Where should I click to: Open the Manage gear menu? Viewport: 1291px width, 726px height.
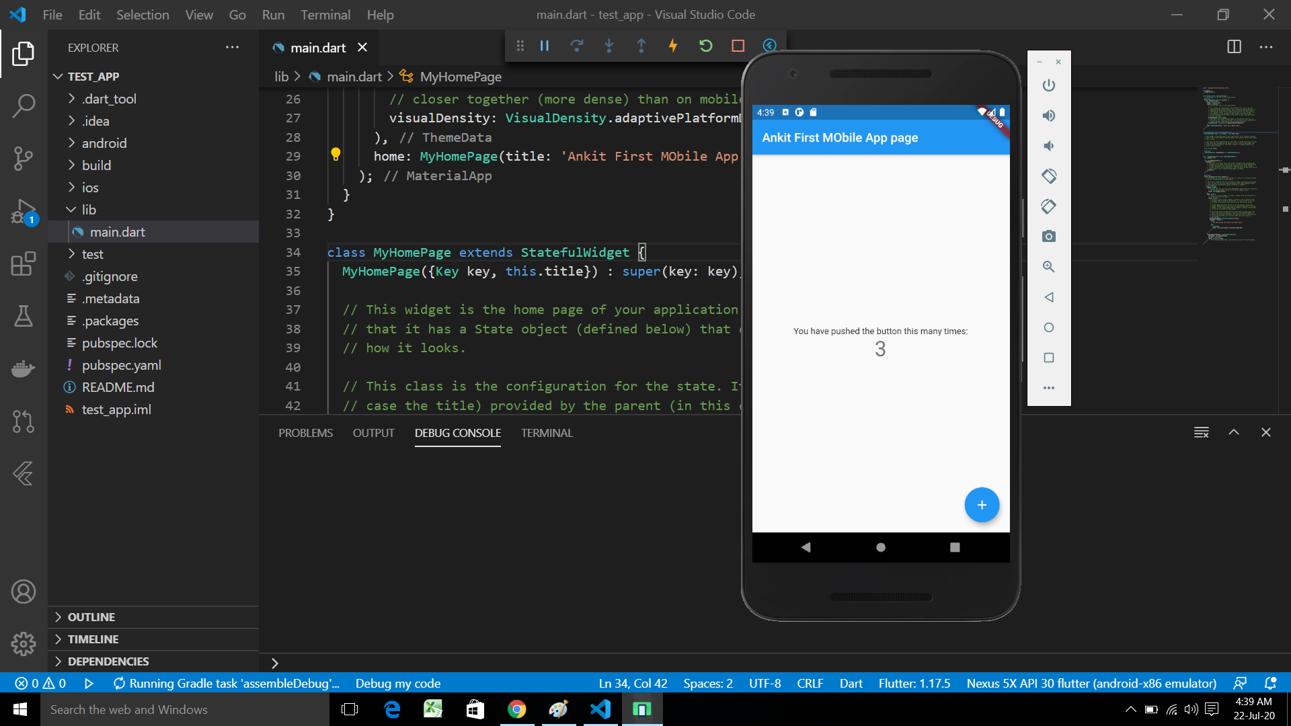pyautogui.click(x=24, y=644)
